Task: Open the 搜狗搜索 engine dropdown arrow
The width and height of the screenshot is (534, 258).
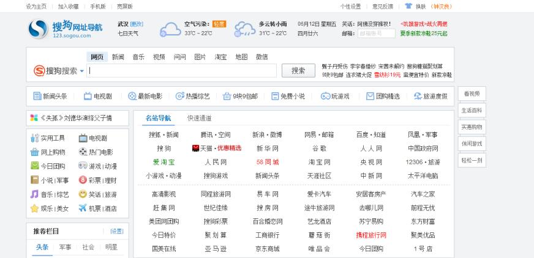Action: (x=81, y=71)
